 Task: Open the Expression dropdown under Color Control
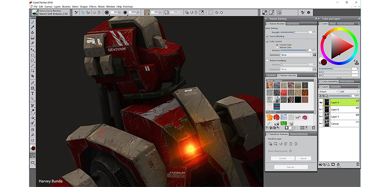click(x=296, y=55)
